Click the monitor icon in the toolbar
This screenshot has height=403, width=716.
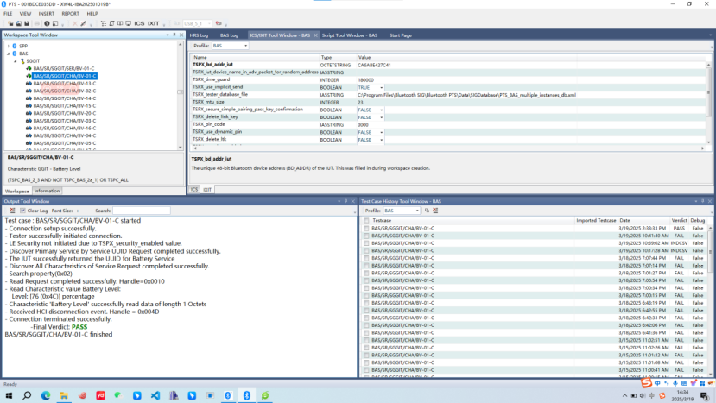pos(129,24)
